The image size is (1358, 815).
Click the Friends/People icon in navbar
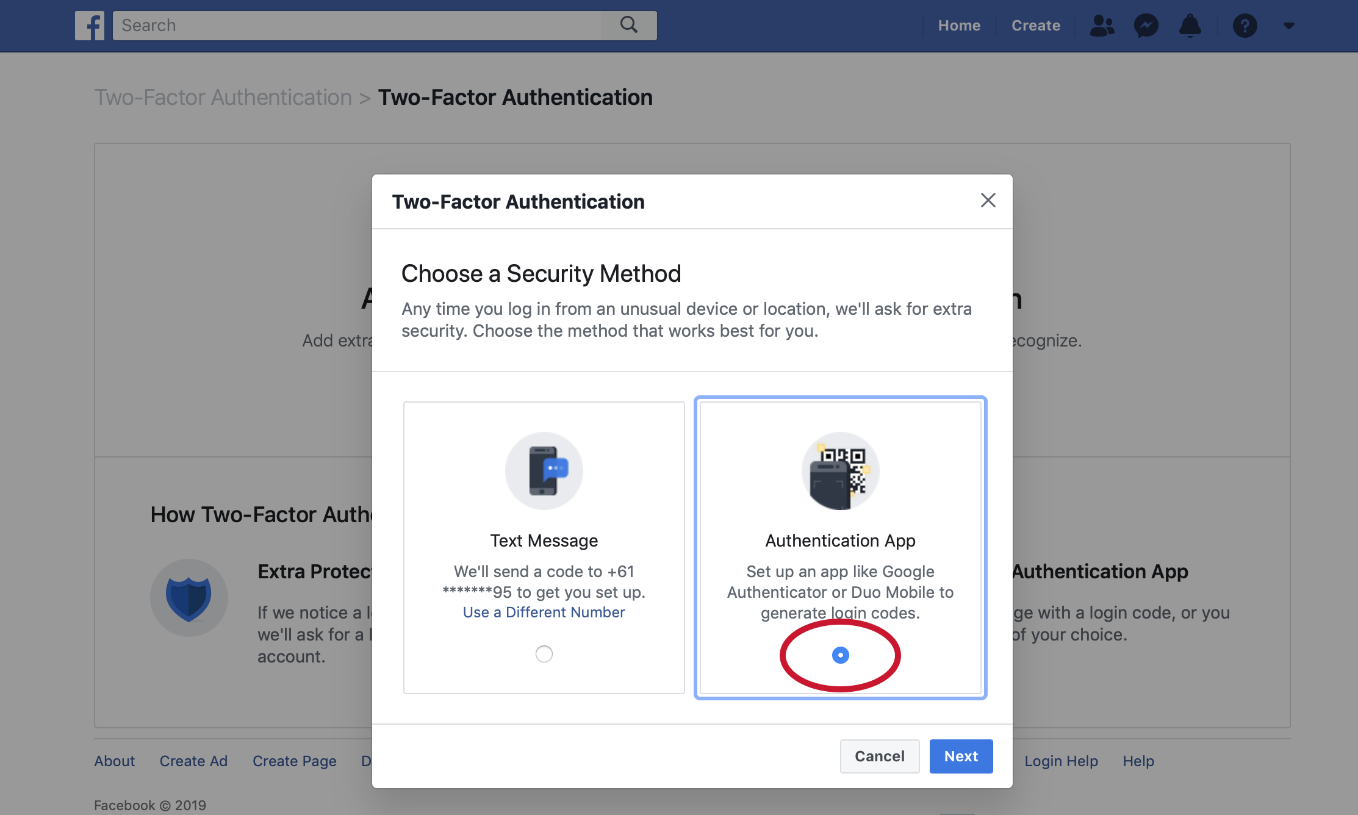pos(1101,24)
